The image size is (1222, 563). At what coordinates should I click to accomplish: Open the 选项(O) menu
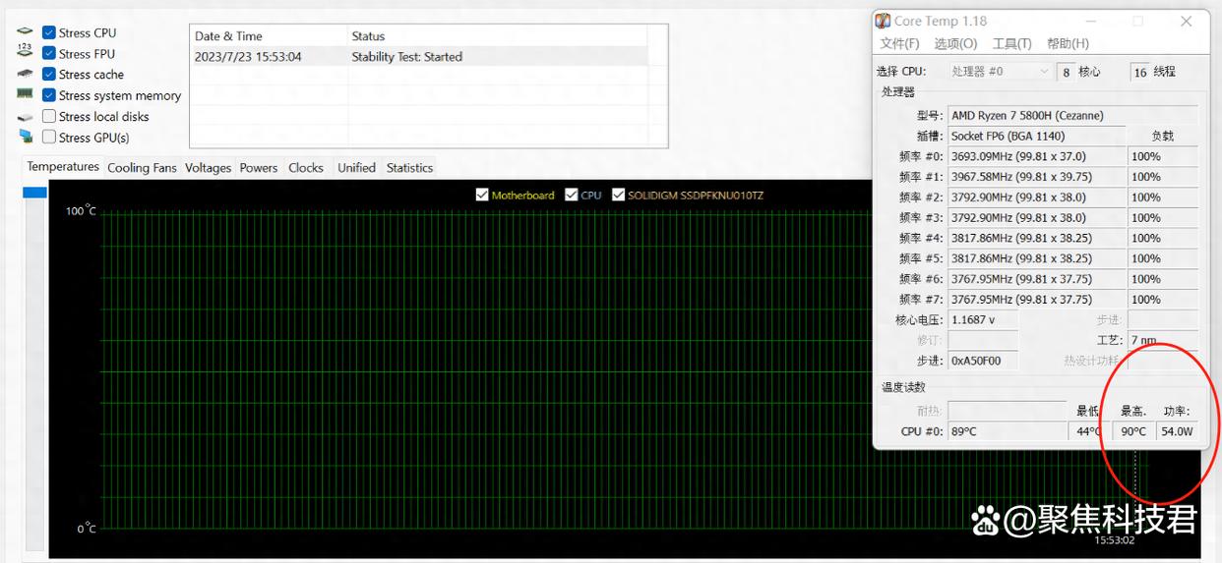954,44
